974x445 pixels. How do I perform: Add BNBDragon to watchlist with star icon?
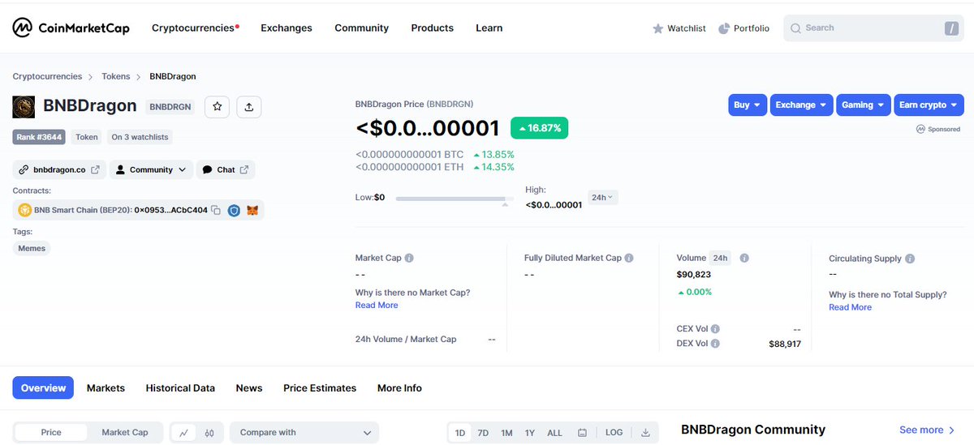click(x=217, y=106)
